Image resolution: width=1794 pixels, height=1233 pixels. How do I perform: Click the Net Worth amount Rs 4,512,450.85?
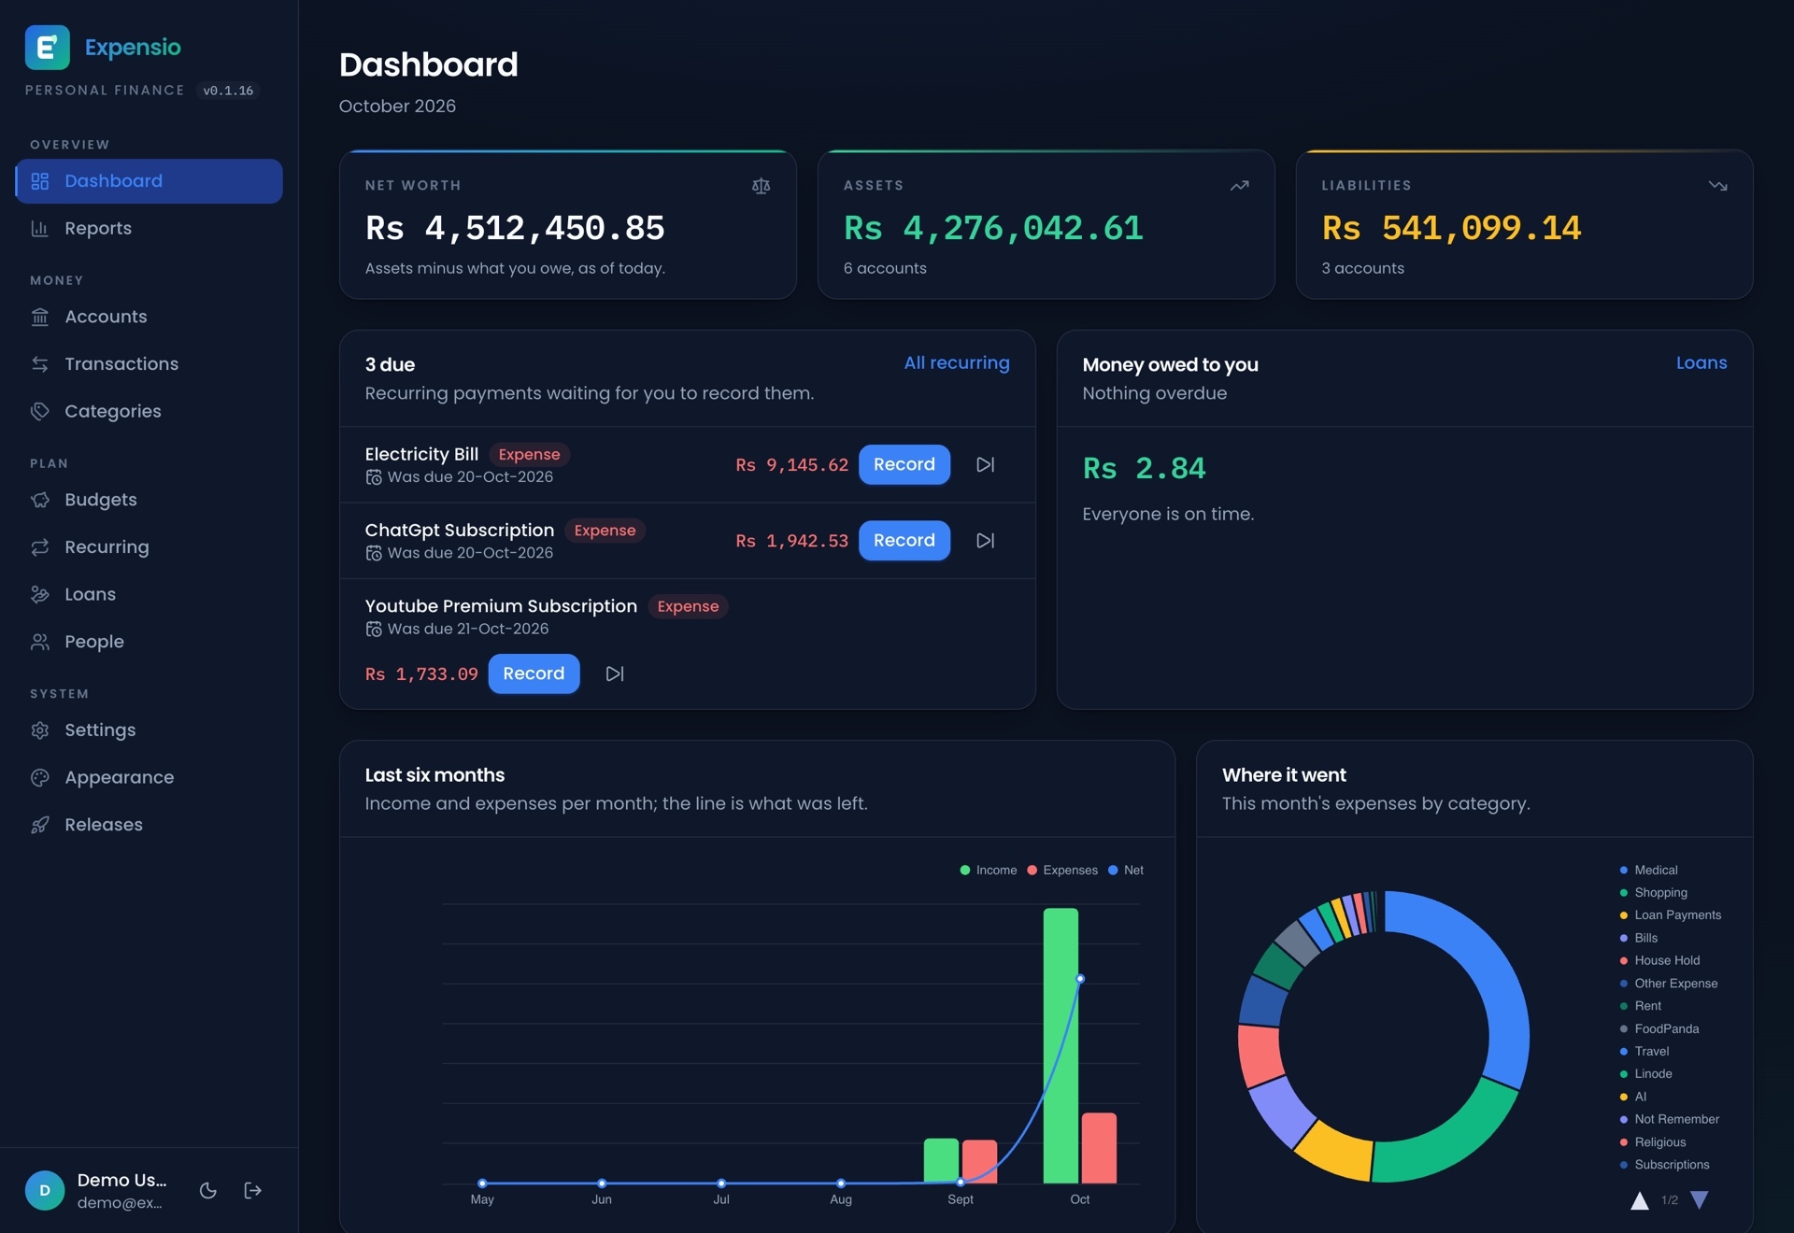pyautogui.click(x=515, y=228)
